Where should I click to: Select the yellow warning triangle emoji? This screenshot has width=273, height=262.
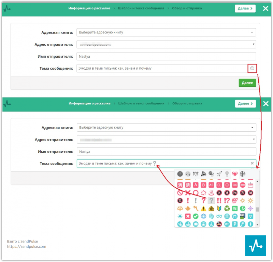(203, 208)
